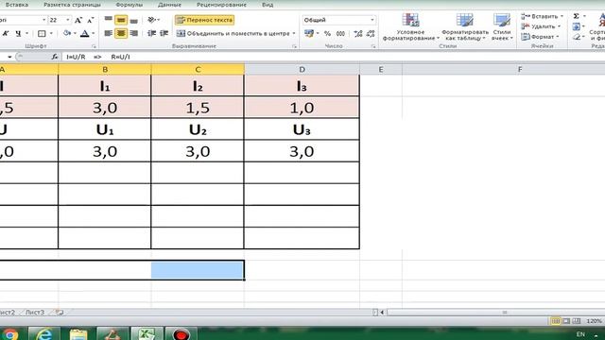Image resolution: width=605 pixels, height=340 pixels.
Task: Switch to Normal view in status bar
Action: [556, 321]
